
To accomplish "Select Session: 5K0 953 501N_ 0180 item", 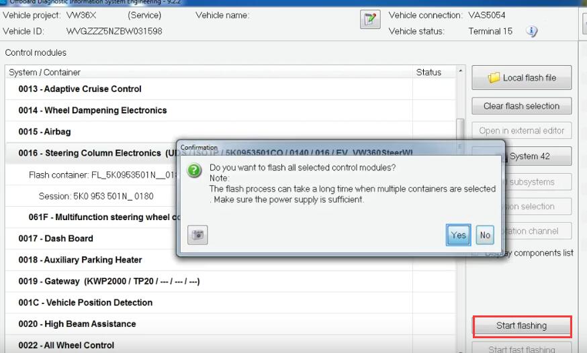I will click(x=96, y=197).
